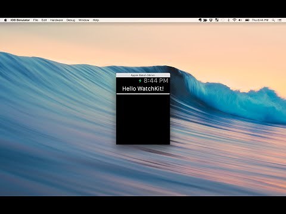
Task: Show the battery status menu
Action: [247, 20]
